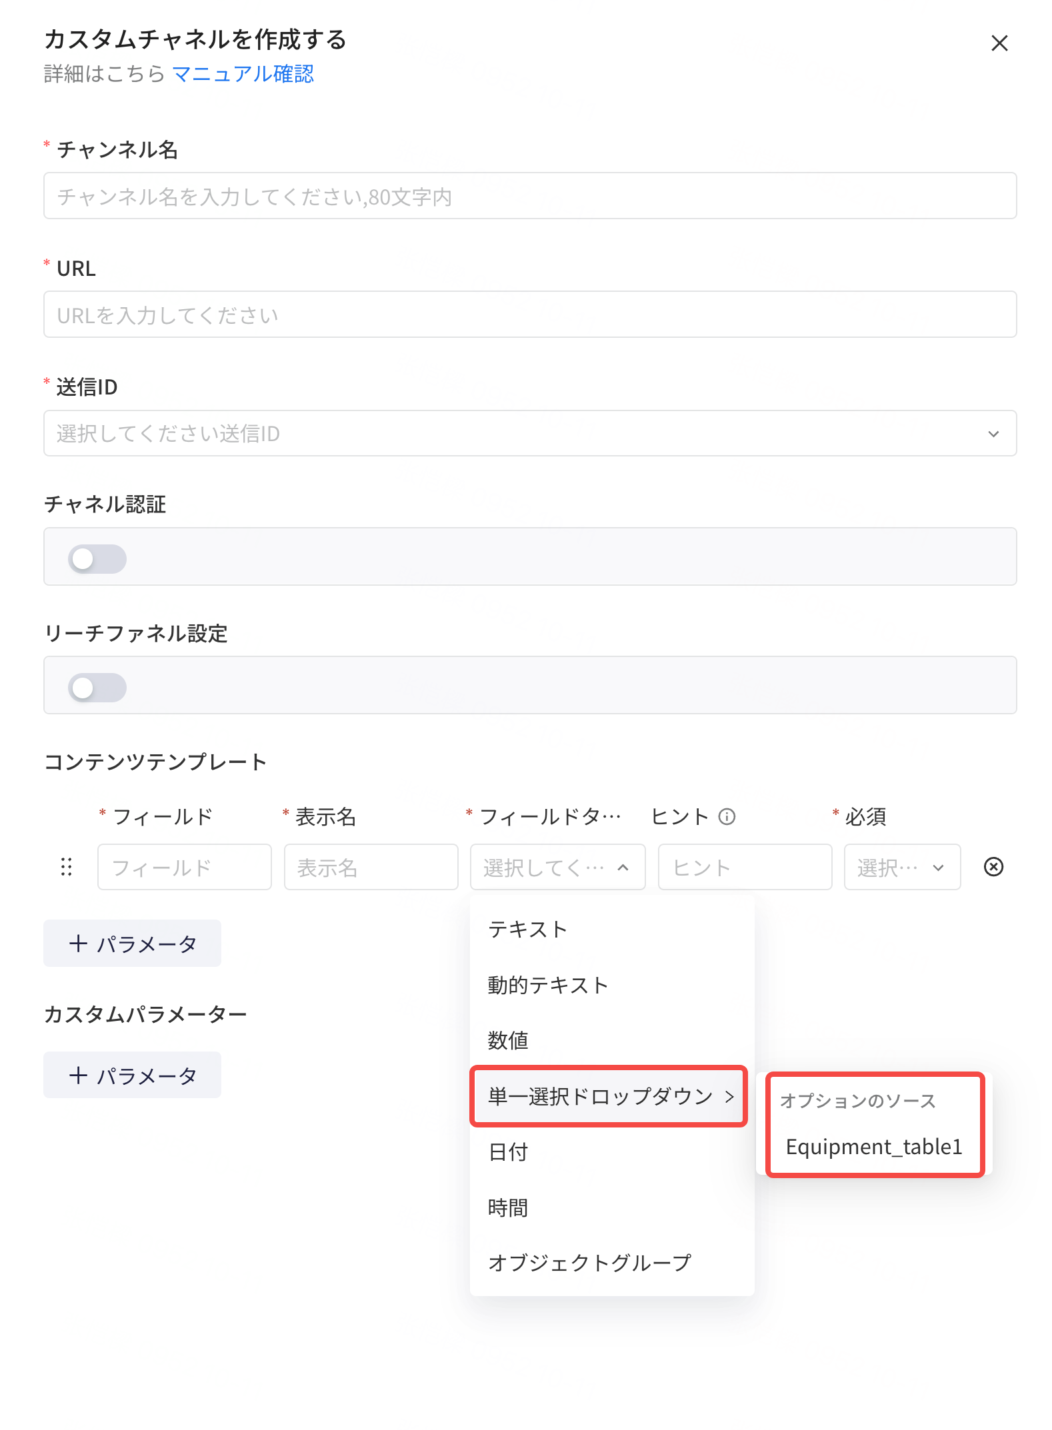Click the info icon next to ヒント
Viewport: 1052px width, 1430px height.
727,816
